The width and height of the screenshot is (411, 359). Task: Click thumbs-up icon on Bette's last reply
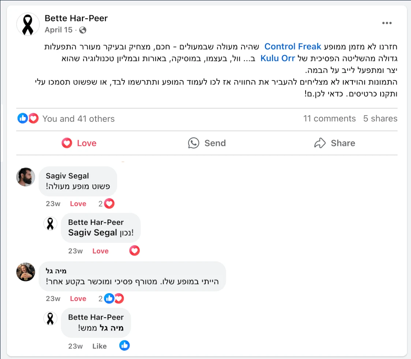pyautogui.click(x=124, y=345)
